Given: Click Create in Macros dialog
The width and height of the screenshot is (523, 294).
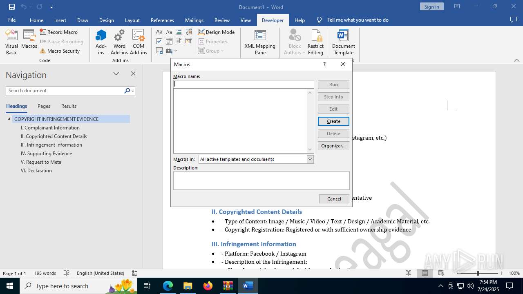Looking at the screenshot, I should pos(333,121).
